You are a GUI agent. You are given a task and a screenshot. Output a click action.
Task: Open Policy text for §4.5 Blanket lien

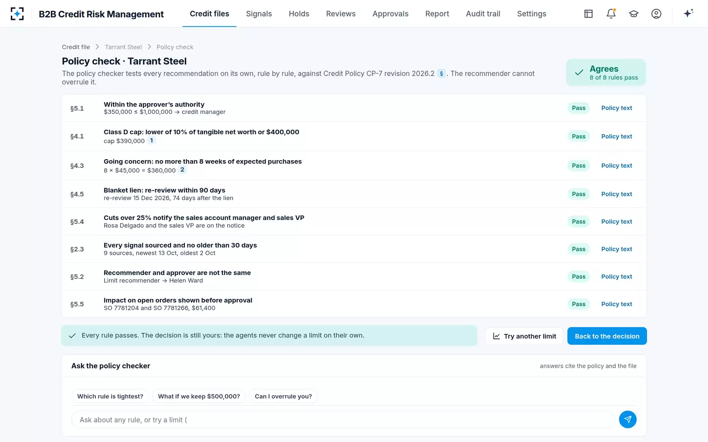point(617,194)
